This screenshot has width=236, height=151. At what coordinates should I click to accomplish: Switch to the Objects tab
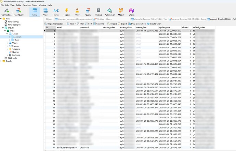click(49, 19)
